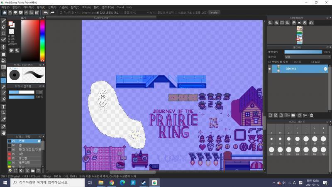This screenshot has width=332, height=187.
Task: Open brush settings gear for selected brush
Action: (39, 141)
